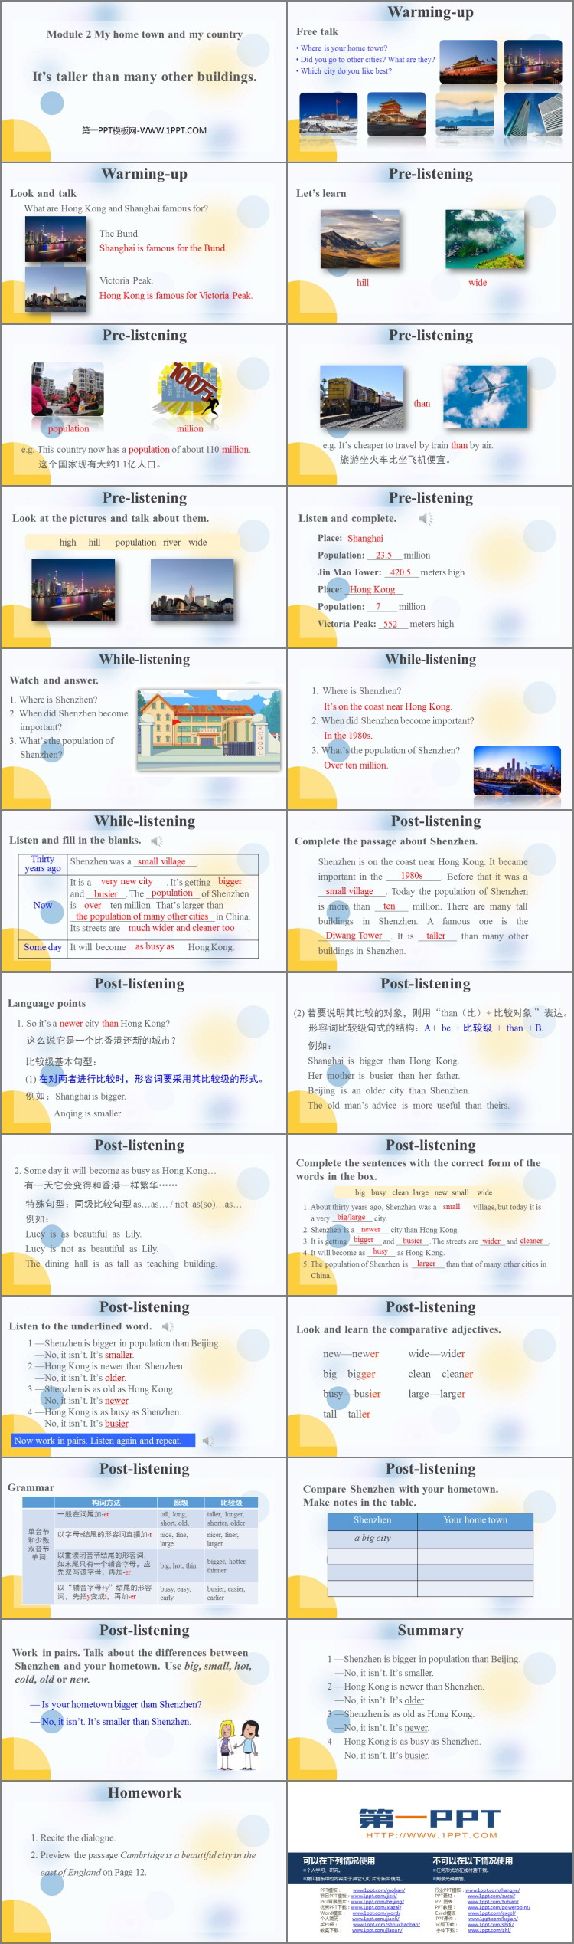The height and width of the screenshot is (1944, 574).
Task: Click the 'Your home town' table header
Action: coord(475,1520)
